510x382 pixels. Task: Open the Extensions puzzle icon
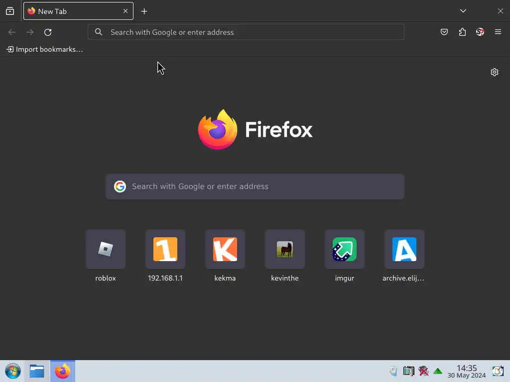click(x=462, y=32)
